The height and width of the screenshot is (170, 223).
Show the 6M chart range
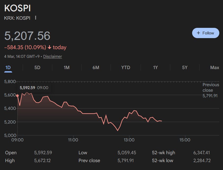click(x=96, y=68)
